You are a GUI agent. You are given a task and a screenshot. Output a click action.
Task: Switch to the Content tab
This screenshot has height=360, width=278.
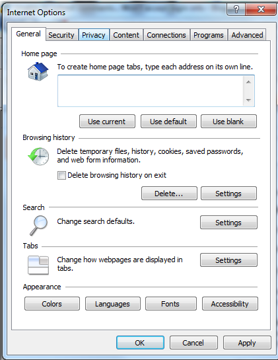[126, 35]
